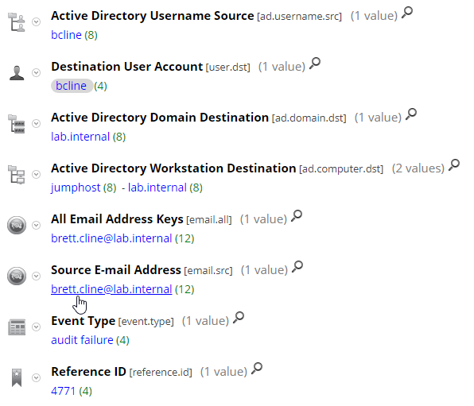Image resolution: width=474 pixels, height=406 pixels.
Task: Search values for Active Directory Workstation Destination
Action: click(x=454, y=165)
